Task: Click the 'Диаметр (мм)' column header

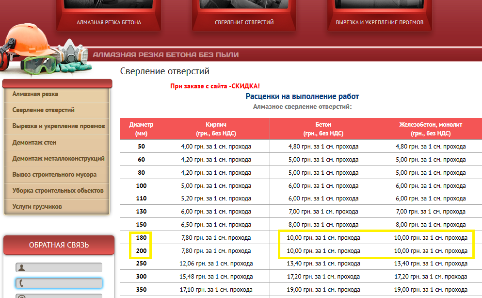Action: [141, 129]
